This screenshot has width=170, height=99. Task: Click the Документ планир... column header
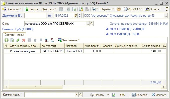127,46
